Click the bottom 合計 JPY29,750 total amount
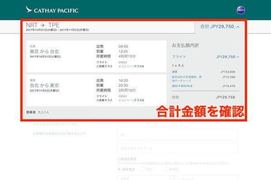 225,97
